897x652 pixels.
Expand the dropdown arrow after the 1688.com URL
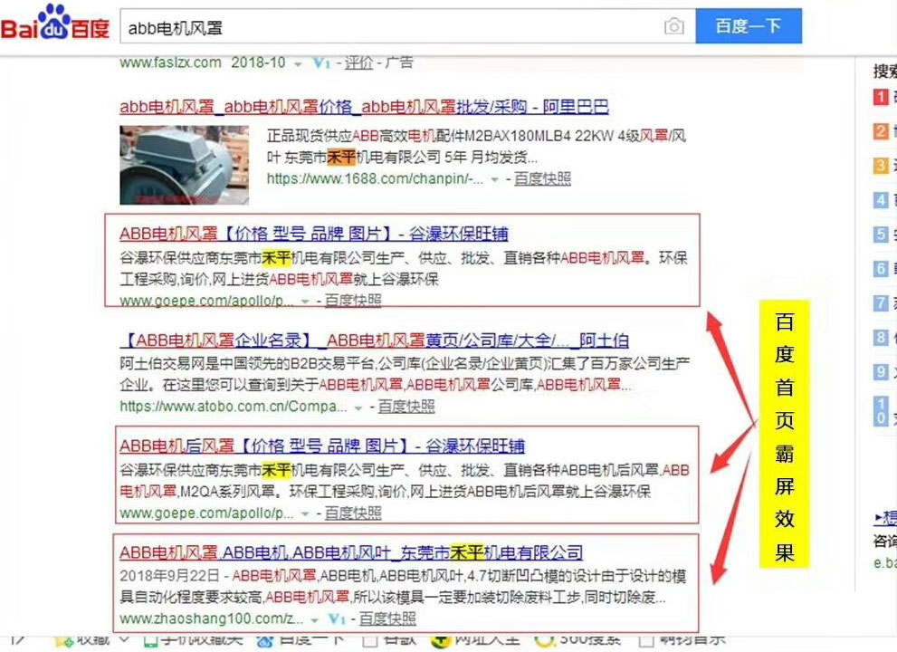point(494,179)
